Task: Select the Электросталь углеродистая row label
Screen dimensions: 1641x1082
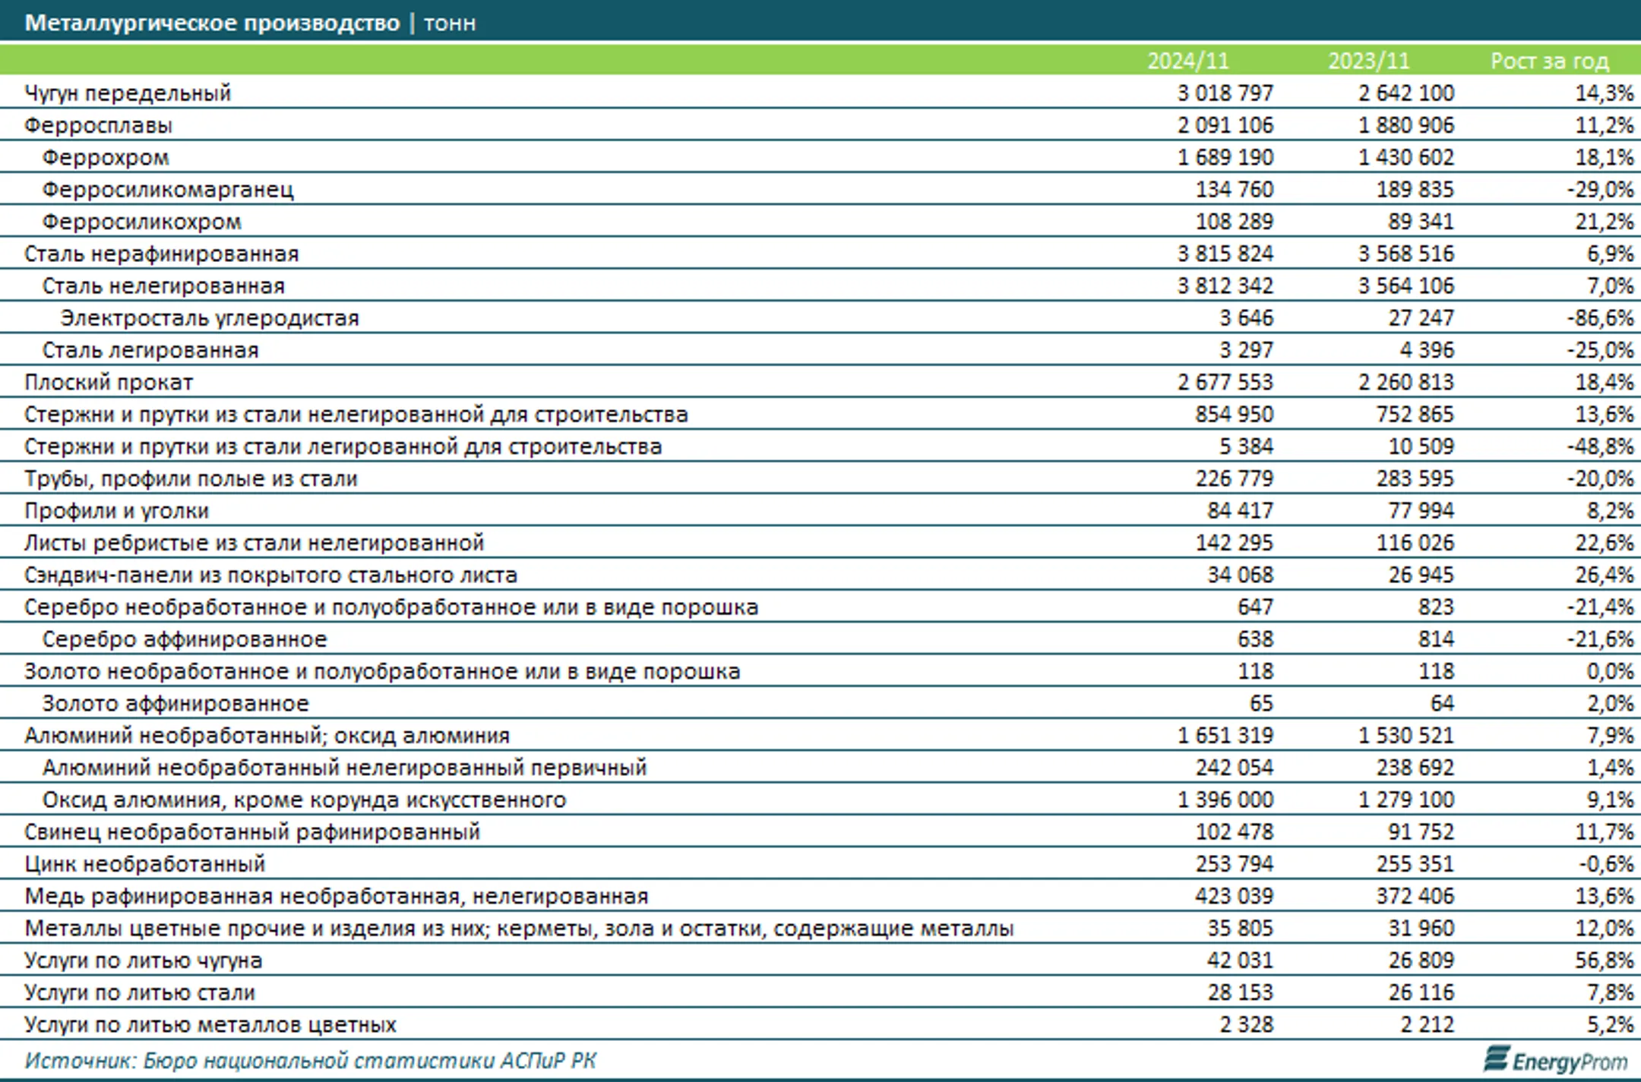Action: pos(210,317)
